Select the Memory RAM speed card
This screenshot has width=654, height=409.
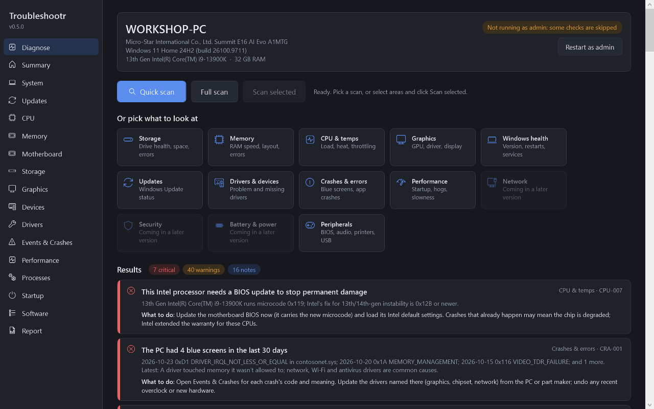point(250,147)
